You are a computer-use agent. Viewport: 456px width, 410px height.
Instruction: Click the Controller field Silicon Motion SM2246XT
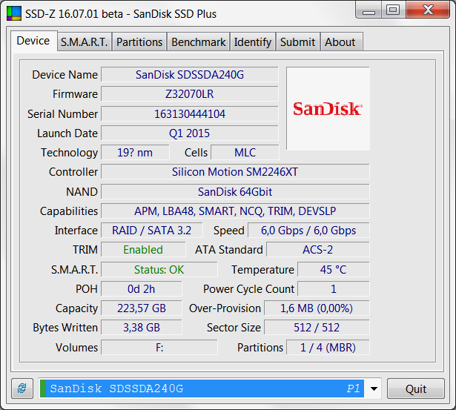click(x=234, y=172)
